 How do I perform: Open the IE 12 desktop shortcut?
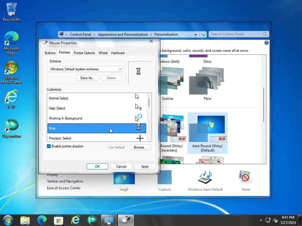(x=12, y=99)
